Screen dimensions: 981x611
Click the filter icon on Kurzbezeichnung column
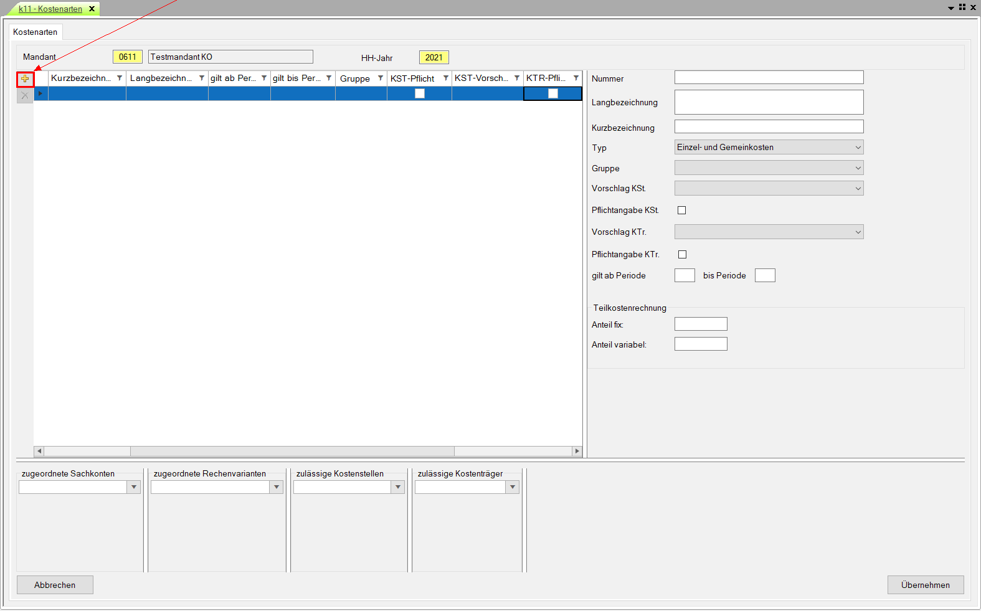click(120, 78)
